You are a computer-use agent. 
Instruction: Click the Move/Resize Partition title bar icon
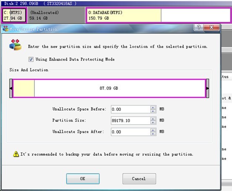coord(5,29)
